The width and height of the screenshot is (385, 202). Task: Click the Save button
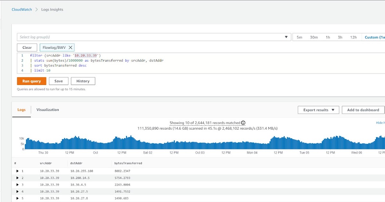coord(58,81)
